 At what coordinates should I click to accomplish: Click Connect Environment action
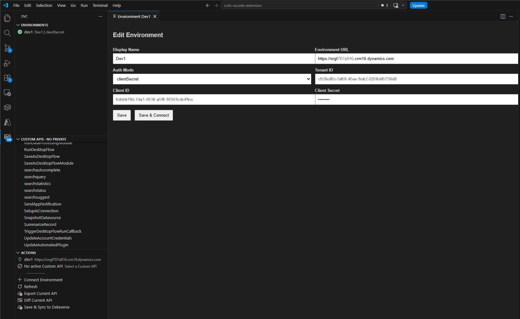click(43, 280)
